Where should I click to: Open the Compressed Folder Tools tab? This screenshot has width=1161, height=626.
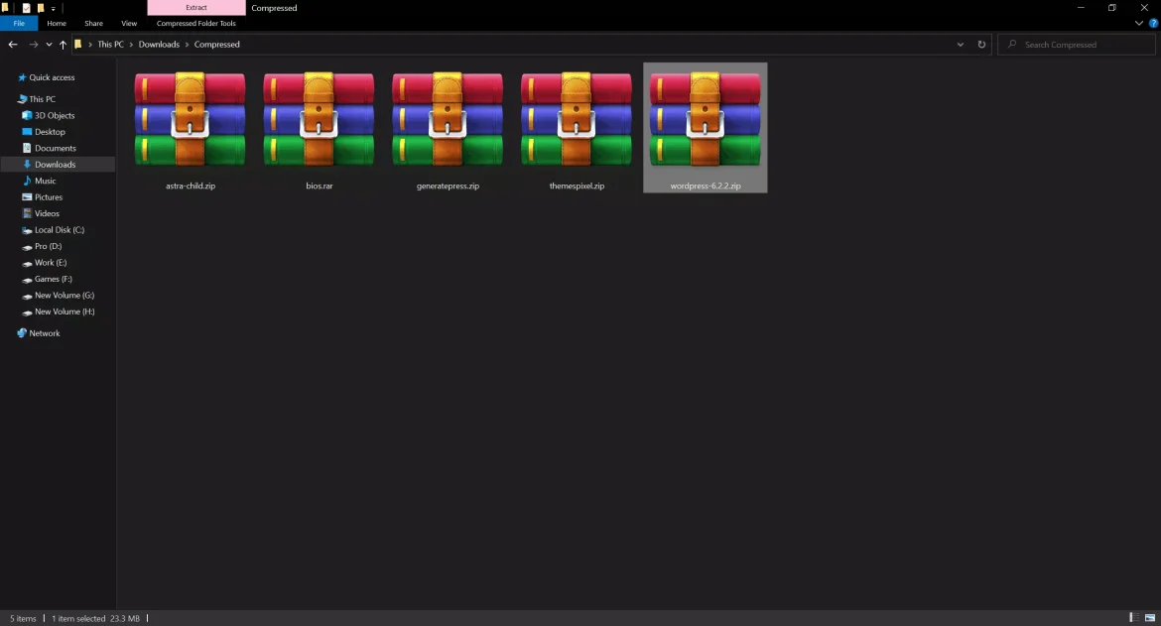click(x=196, y=23)
